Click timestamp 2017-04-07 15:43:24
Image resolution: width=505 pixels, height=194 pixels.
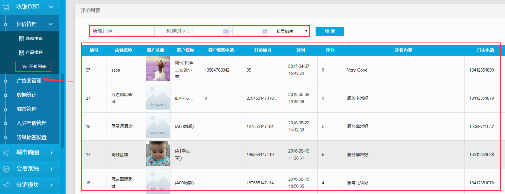[x=299, y=70]
